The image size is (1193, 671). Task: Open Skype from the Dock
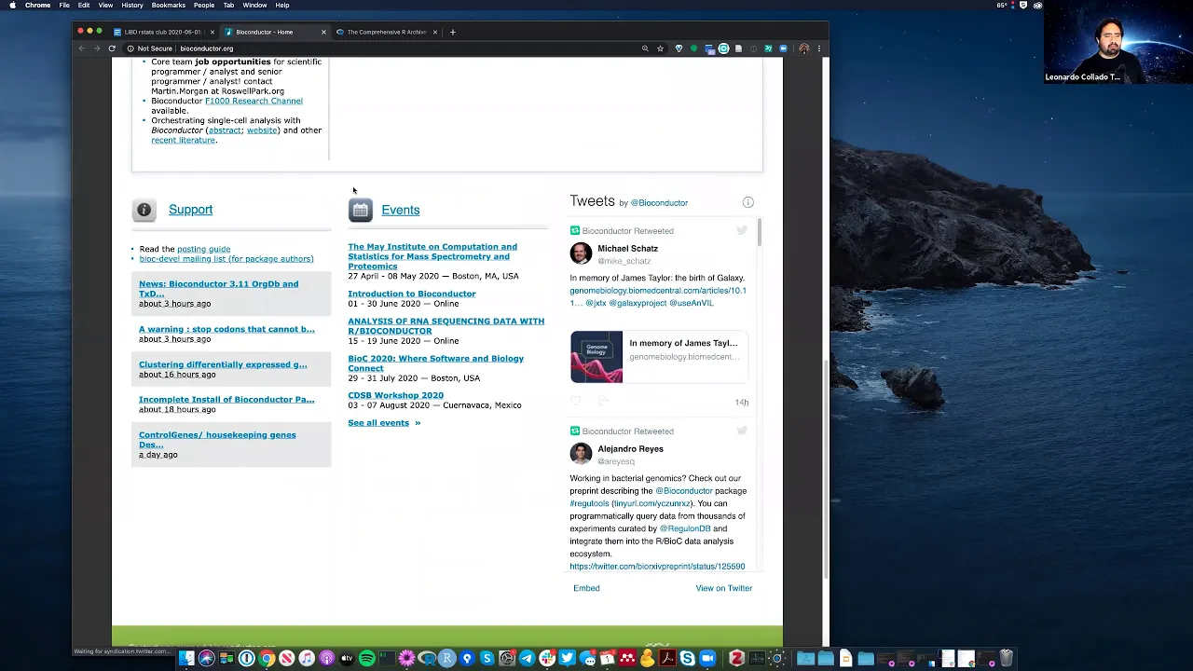688,659
